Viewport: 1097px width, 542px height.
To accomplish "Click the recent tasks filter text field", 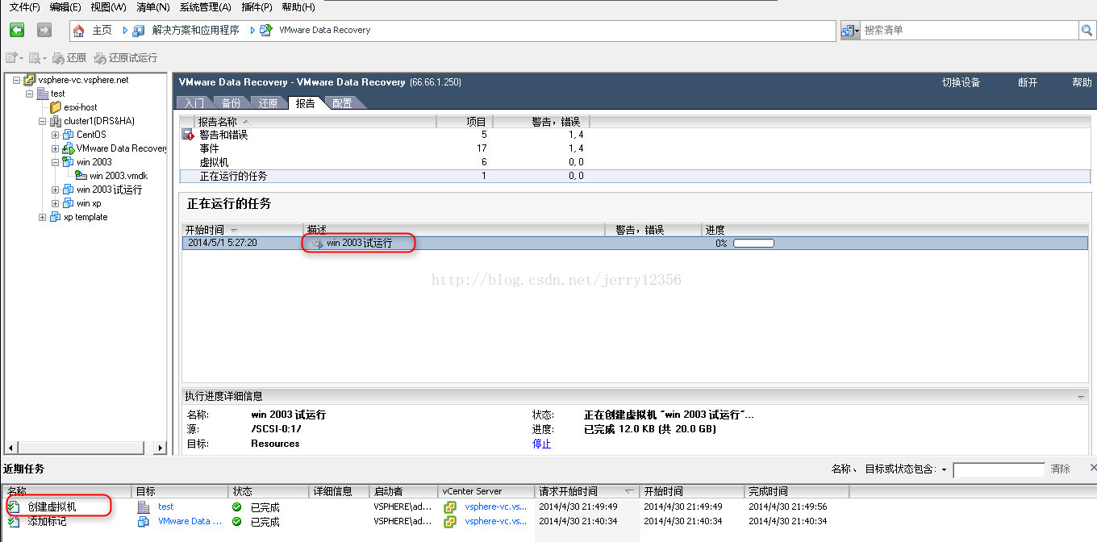I will (999, 469).
